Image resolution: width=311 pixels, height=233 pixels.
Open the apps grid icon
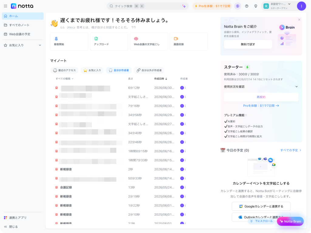(x=5, y=6)
